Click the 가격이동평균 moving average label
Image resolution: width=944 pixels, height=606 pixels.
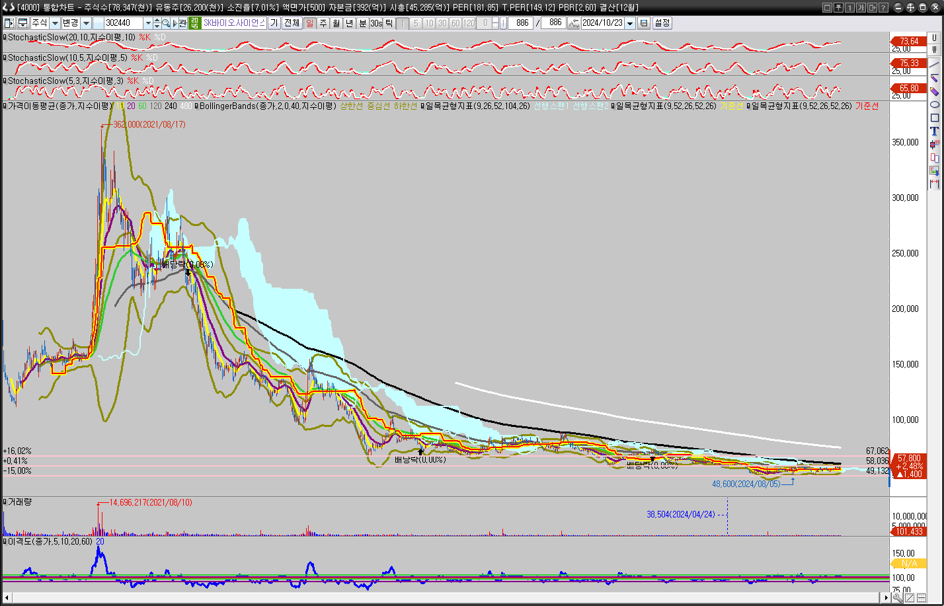click(x=59, y=106)
